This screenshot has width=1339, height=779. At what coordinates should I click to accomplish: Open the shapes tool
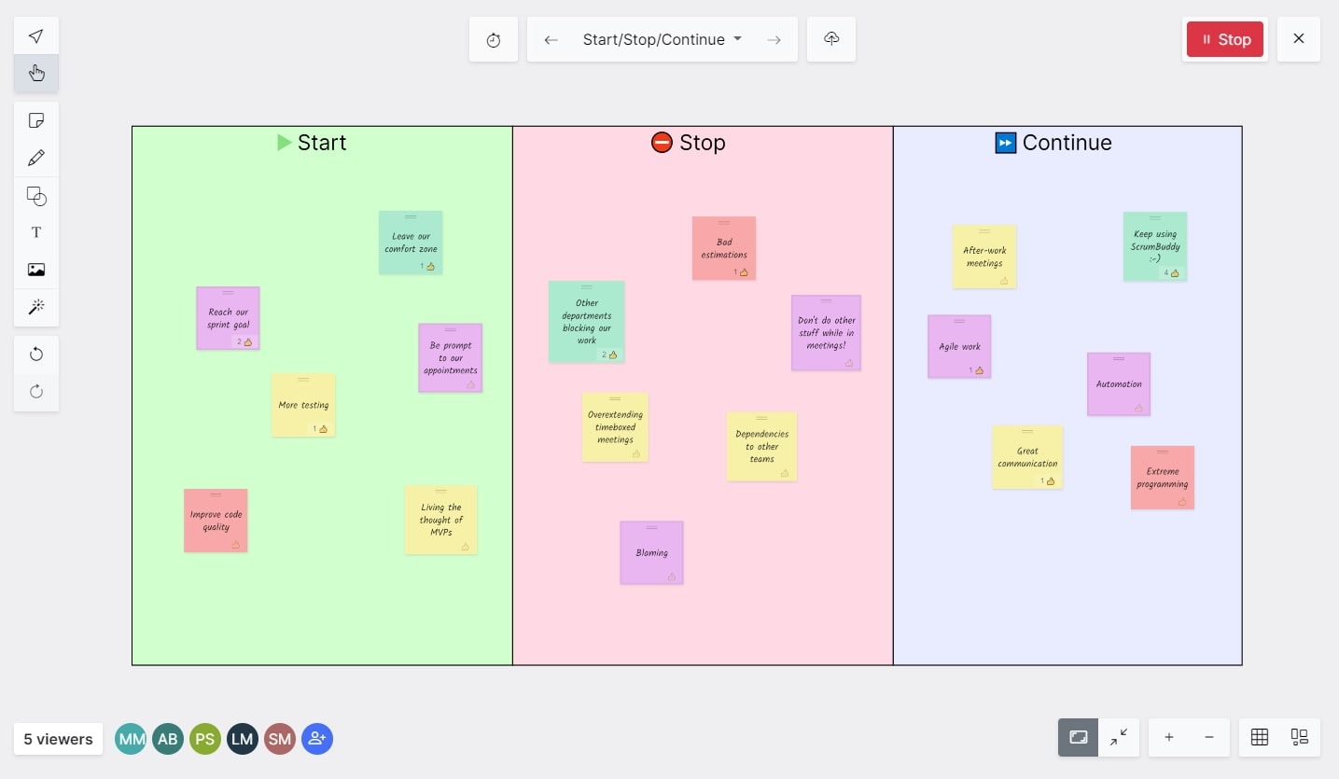click(x=35, y=196)
